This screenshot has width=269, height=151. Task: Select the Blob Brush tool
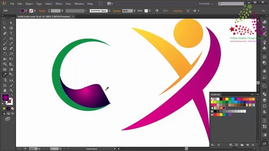point(5,49)
